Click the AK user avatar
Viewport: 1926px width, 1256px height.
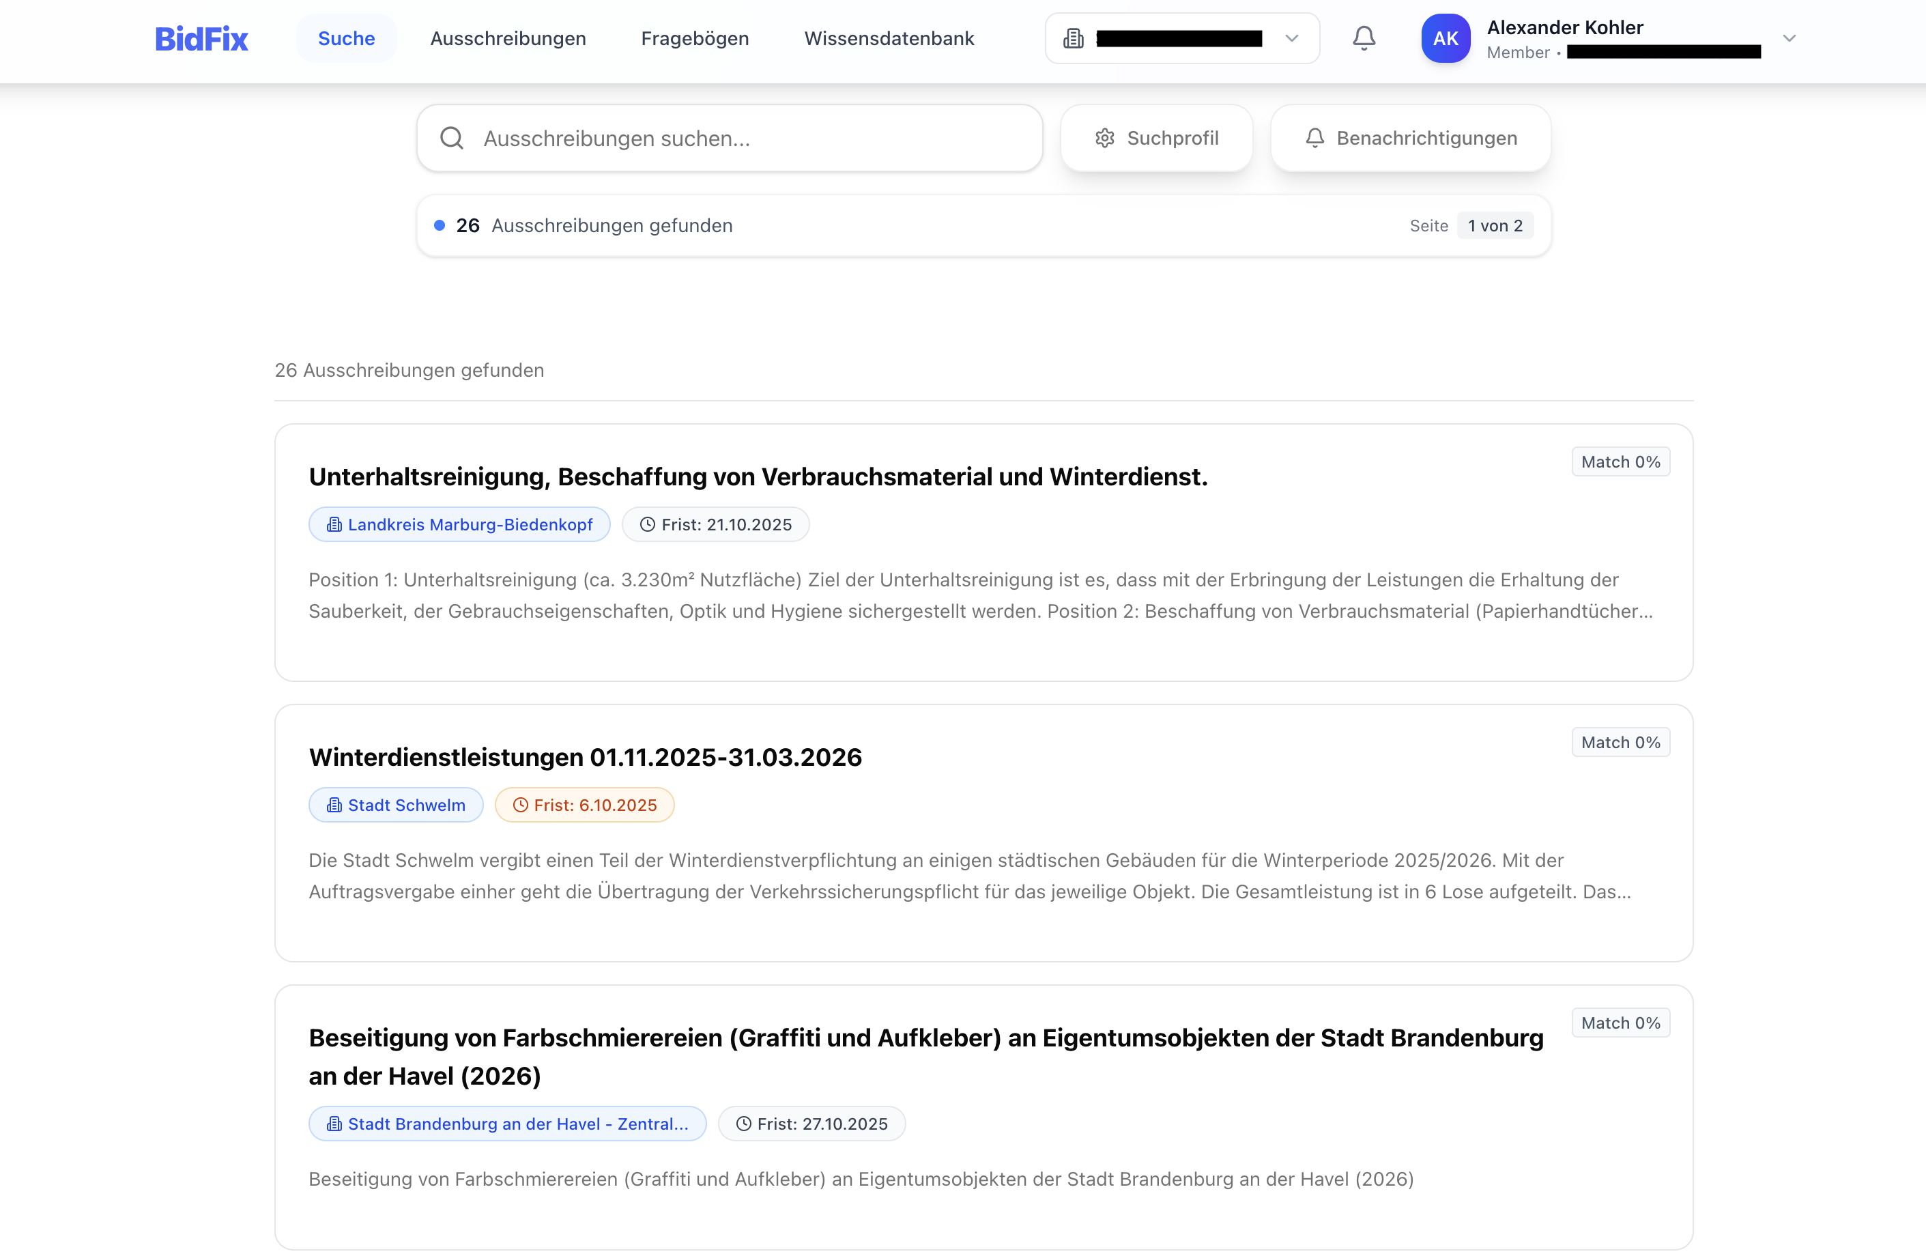pyautogui.click(x=1446, y=38)
